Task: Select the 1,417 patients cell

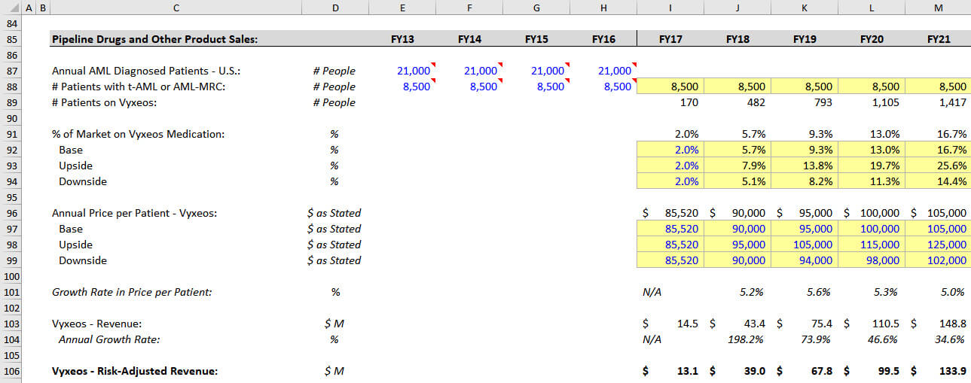Action: (x=936, y=102)
